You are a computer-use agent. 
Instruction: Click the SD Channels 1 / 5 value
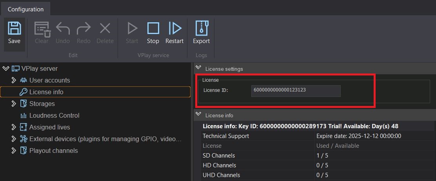[322, 156]
